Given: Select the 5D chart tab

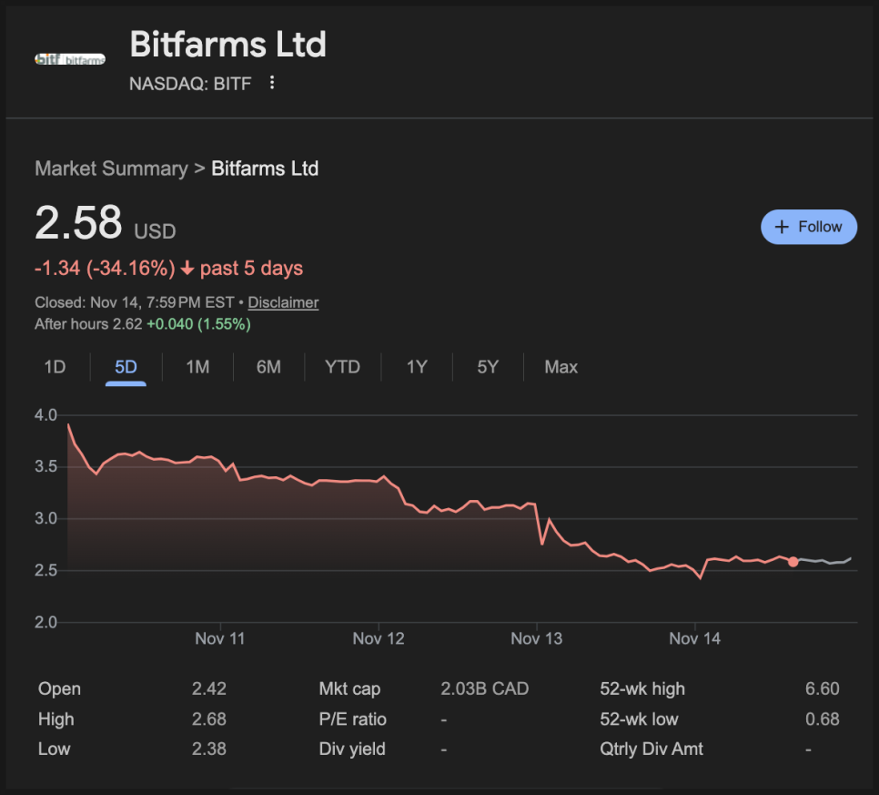Looking at the screenshot, I should pos(126,367).
